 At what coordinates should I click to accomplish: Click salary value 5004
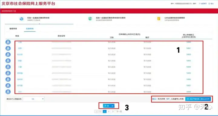(x=189, y=67)
